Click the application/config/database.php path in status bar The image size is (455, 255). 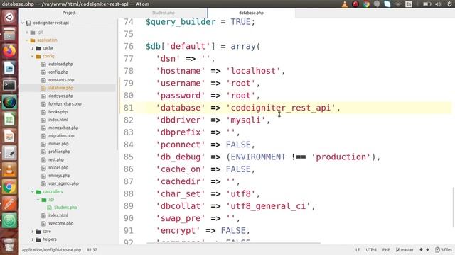(x=51, y=250)
